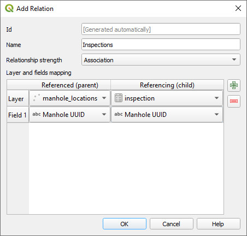Image resolution: width=247 pixels, height=236 pixels.
Task: Open the Relationship strength dropdown
Action: point(161,60)
